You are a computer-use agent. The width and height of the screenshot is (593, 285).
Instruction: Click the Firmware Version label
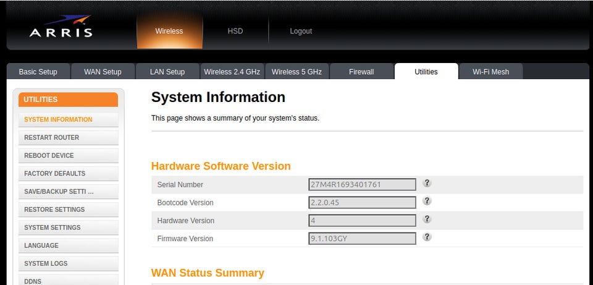click(185, 239)
